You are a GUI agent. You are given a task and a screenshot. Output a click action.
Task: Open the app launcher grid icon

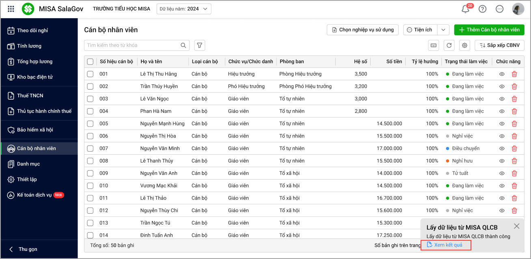11,9
